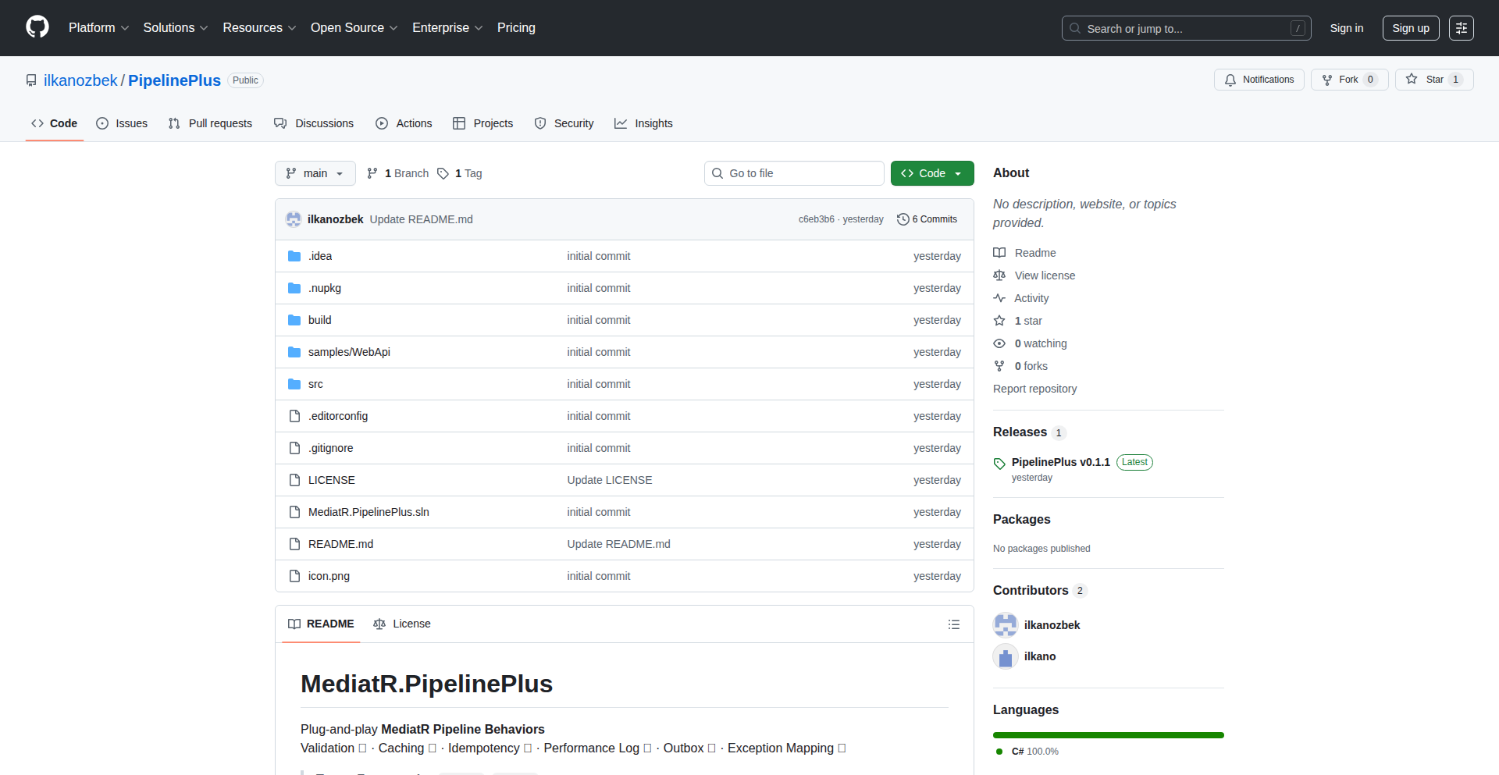Open the appearance settings icon button

click(x=1462, y=28)
